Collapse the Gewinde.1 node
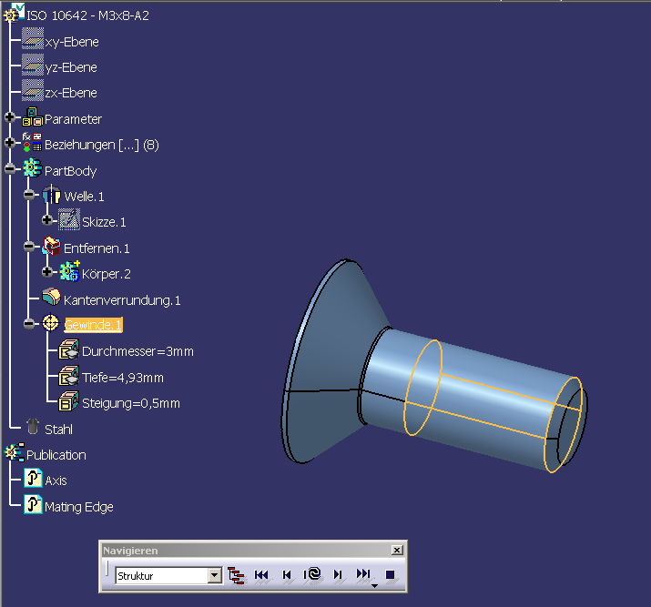Image resolution: width=651 pixels, height=607 pixels. tap(29, 324)
